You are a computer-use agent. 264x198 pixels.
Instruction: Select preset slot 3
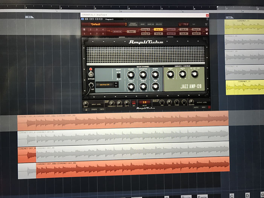pyautogui.click(x=97, y=29)
